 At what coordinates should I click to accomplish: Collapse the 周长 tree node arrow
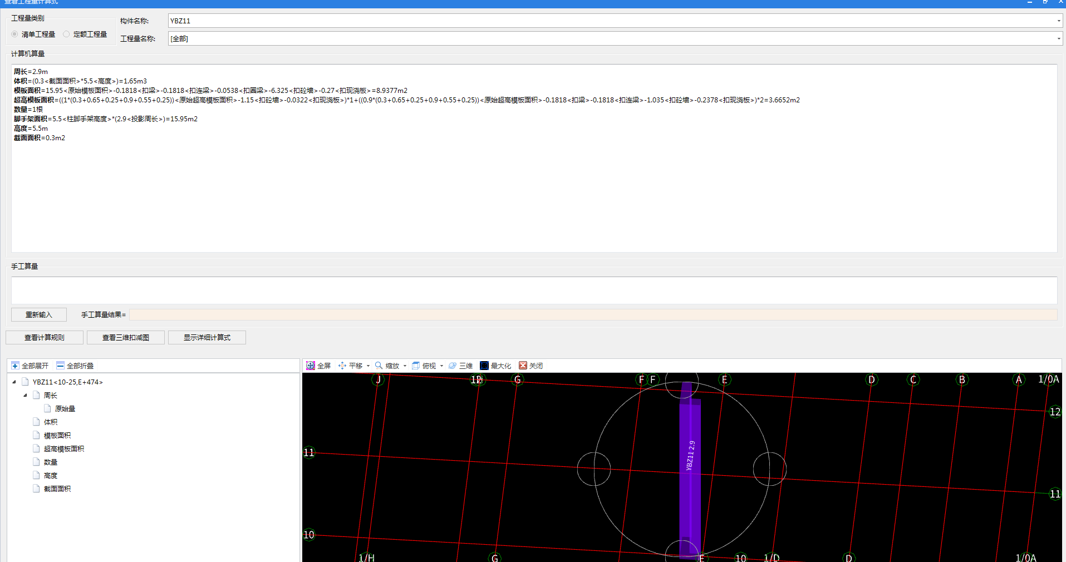(x=25, y=395)
